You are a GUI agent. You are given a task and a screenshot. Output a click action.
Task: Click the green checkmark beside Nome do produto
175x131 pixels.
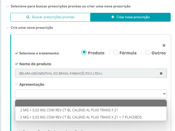(16, 64)
